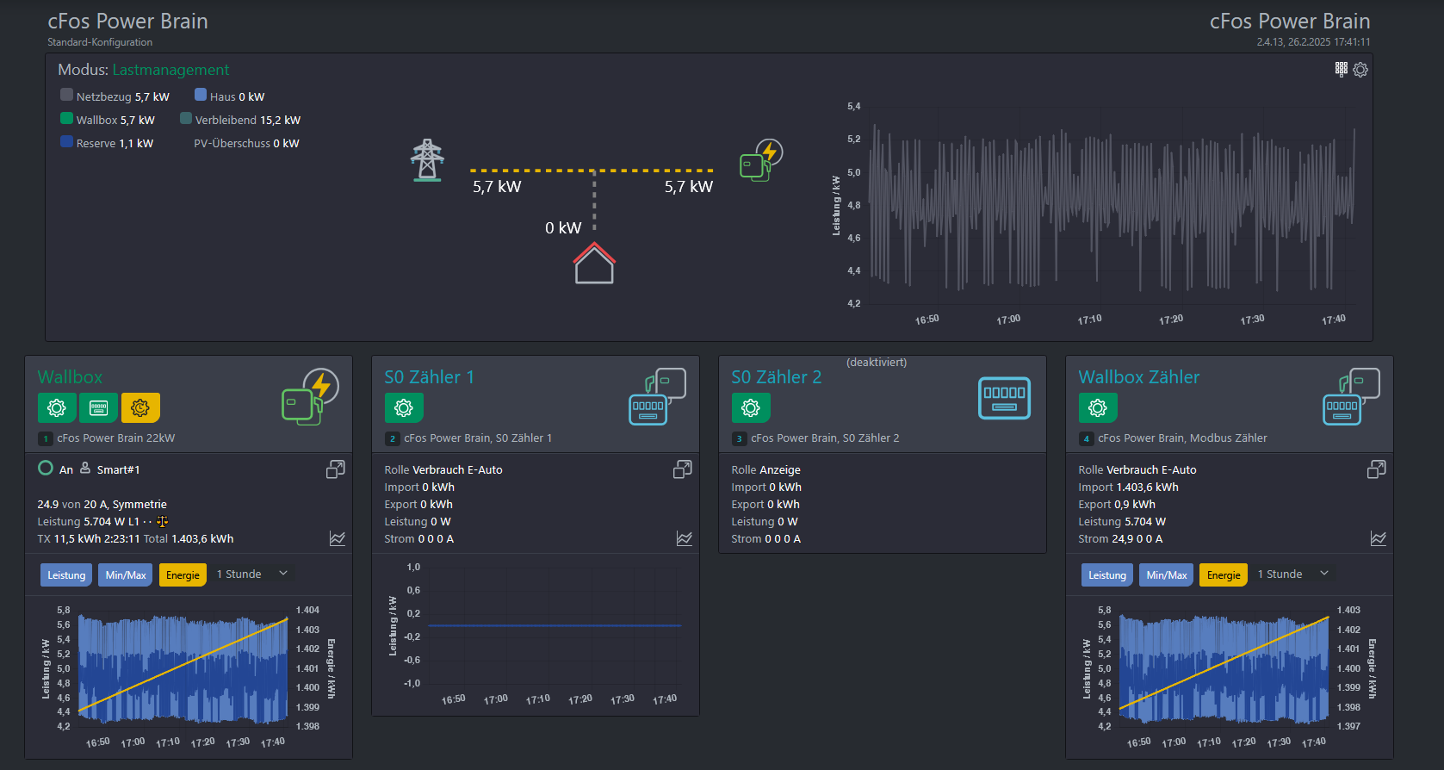Click the S0 Zähler 1 title

click(429, 377)
